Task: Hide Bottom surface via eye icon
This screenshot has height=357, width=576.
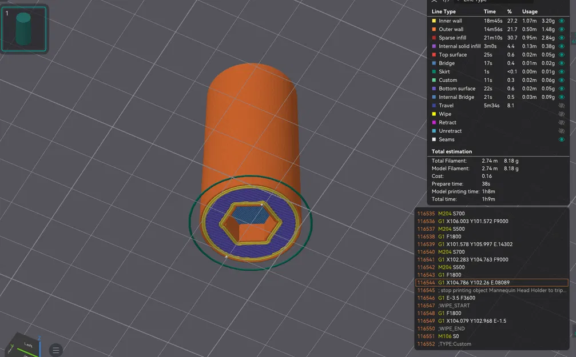Action: 561,89
